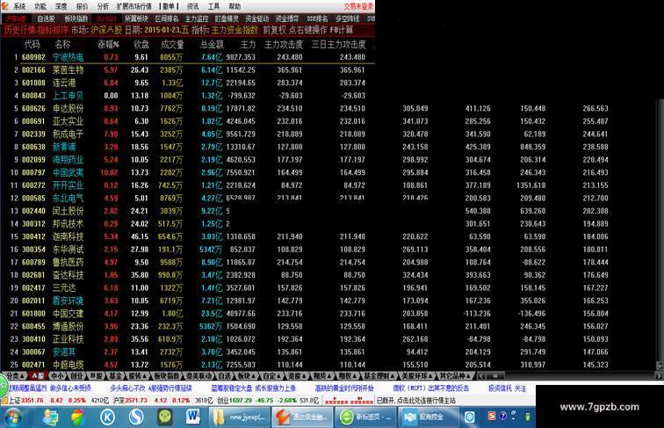Expand the 基金理财 bottom tab dropdown
The height and width of the screenshot is (428, 664).
coord(379,376)
